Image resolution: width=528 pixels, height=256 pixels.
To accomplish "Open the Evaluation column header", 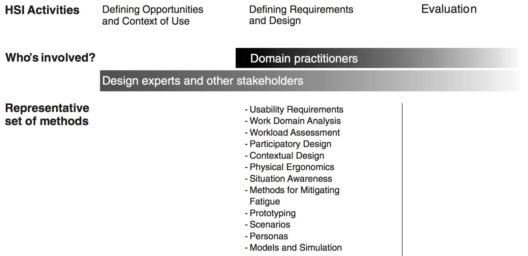I will point(449,9).
